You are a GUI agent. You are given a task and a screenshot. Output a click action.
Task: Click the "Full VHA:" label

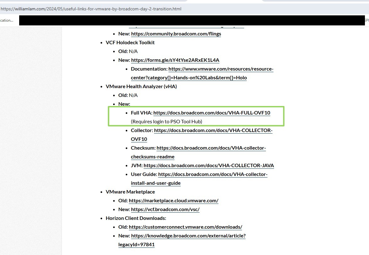142,113
